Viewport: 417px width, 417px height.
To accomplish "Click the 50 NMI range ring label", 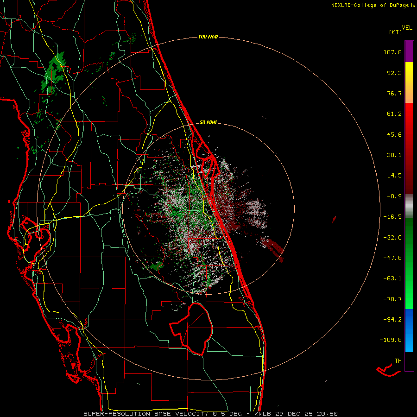I will click(208, 123).
